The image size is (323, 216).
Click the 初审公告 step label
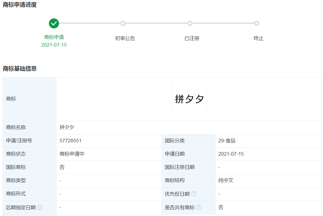click(x=125, y=38)
